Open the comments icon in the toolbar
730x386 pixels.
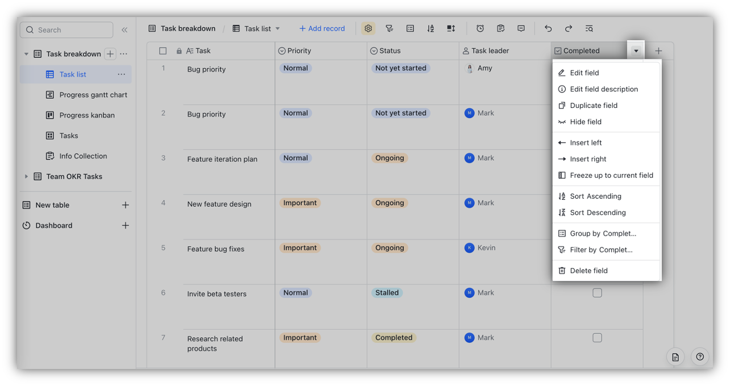coord(521,28)
